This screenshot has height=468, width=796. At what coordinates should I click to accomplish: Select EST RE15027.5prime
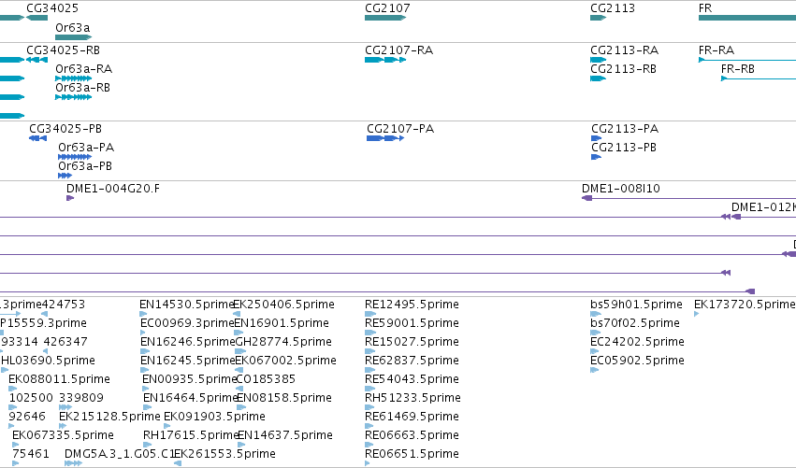(412, 342)
